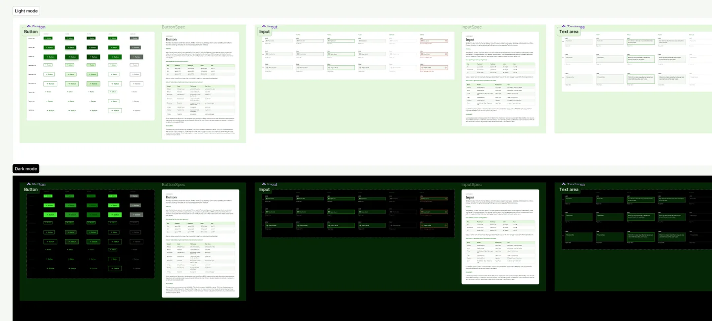
Task: Select the Button section tag in Dark mode
Action: pyautogui.click(x=31, y=189)
